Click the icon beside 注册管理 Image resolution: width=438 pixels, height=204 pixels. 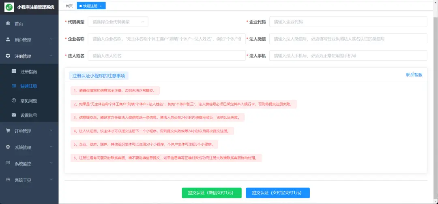8,56
